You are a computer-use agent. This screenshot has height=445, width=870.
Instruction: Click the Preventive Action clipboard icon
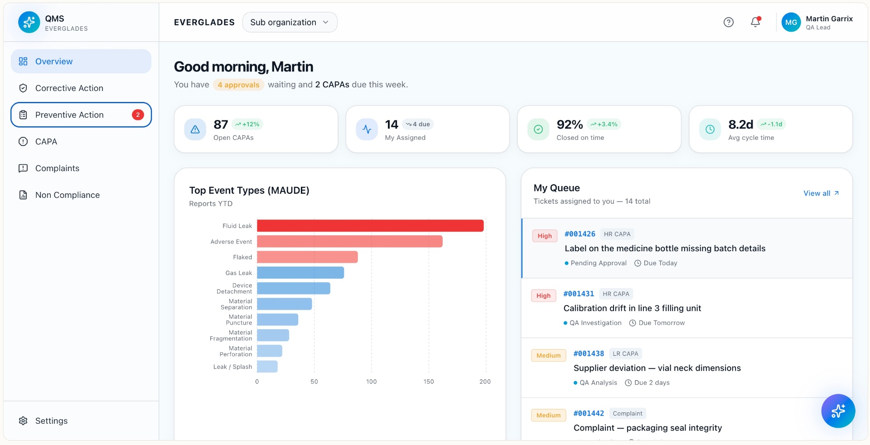[23, 115]
